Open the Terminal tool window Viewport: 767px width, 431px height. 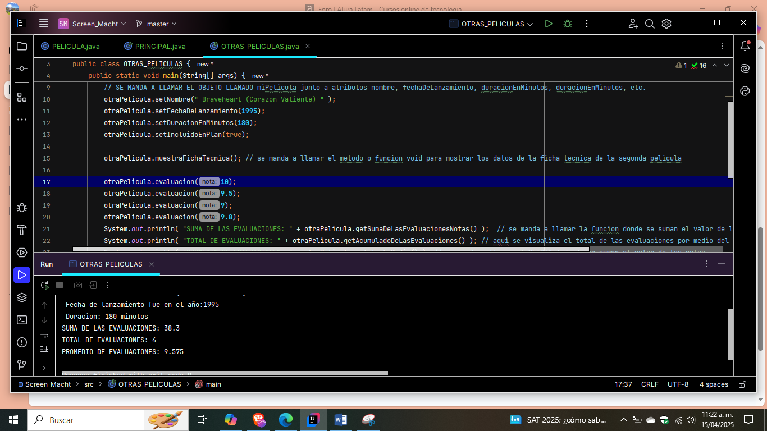22,320
